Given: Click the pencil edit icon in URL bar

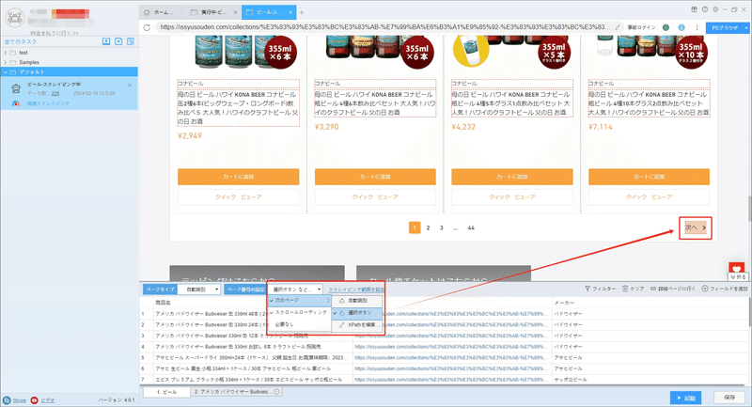Looking at the screenshot, I should coord(618,27).
